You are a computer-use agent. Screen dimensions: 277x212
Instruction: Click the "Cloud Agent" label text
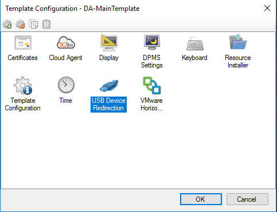tap(65, 58)
